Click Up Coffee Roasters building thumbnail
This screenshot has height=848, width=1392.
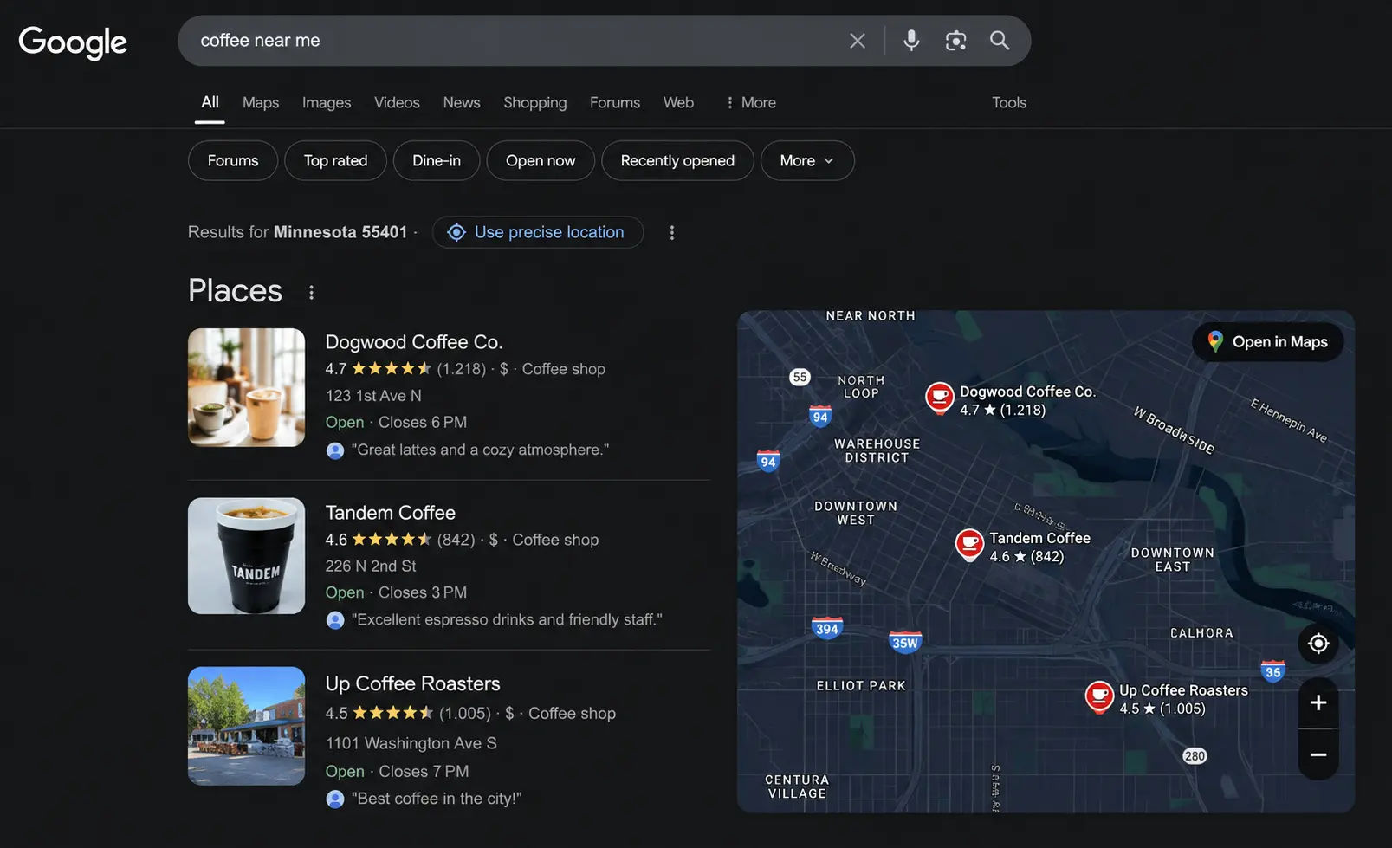coord(247,726)
